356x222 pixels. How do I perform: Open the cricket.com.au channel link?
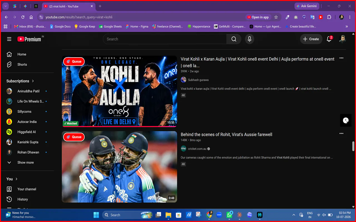(197, 149)
